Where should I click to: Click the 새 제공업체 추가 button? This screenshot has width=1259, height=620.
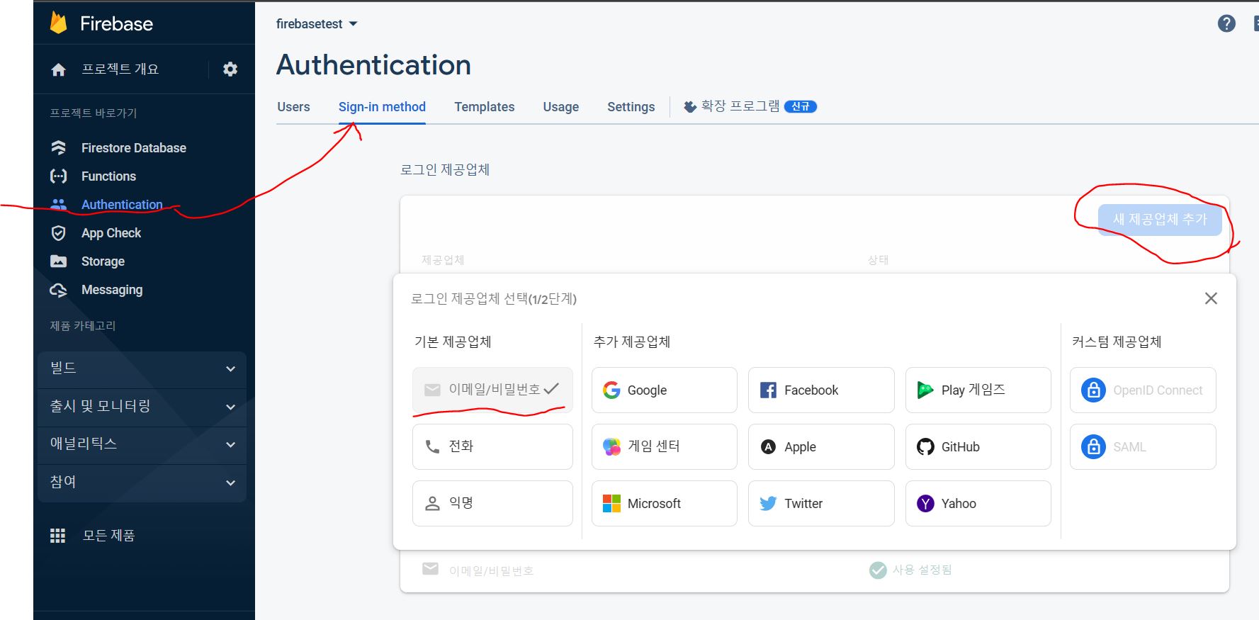[1160, 220]
